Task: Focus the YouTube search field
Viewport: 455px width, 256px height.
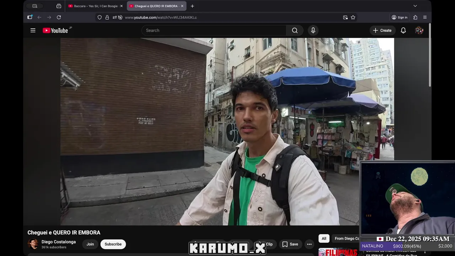Action: pos(214,31)
